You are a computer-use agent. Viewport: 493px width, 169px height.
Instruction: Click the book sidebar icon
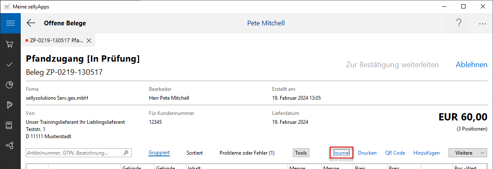point(10,125)
